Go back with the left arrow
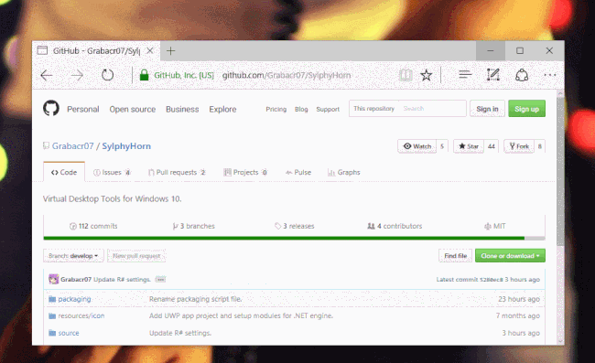This screenshot has height=363, width=595. (x=47, y=75)
